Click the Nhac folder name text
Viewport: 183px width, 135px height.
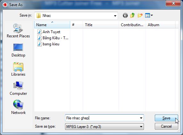coord(47,16)
